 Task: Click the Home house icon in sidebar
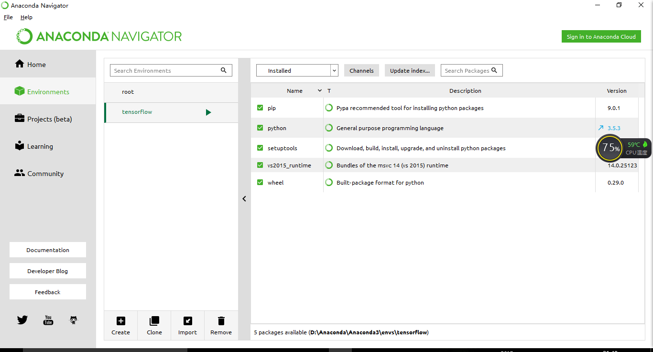pos(20,64)
